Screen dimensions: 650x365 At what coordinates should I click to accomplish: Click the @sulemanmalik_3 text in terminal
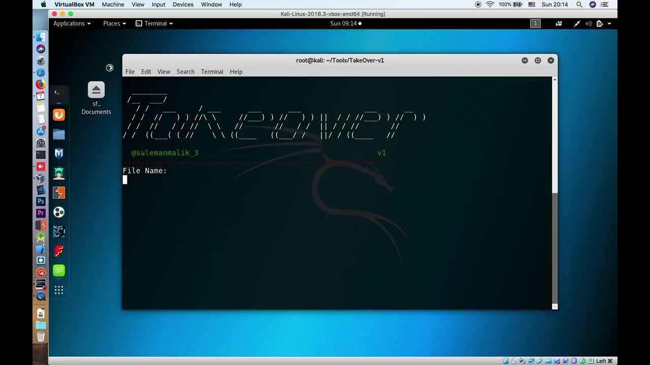click(x=165, y=153)
